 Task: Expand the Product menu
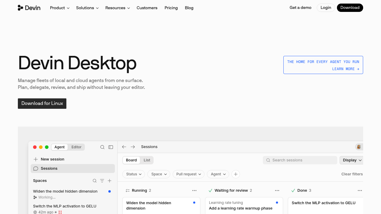[x=60, y=8]
